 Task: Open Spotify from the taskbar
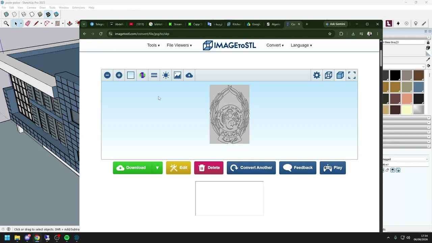67,238
